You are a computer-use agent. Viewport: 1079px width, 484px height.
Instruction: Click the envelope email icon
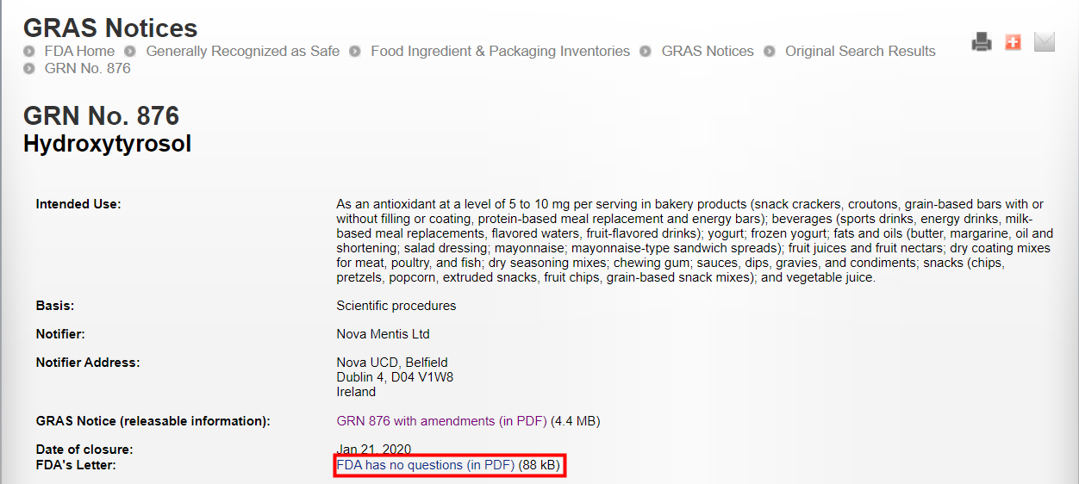pos(1045,41)
